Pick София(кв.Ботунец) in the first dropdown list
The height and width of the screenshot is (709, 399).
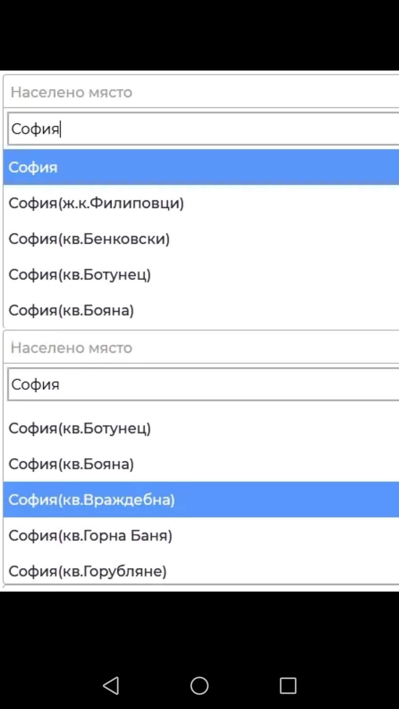pos(80,275)
